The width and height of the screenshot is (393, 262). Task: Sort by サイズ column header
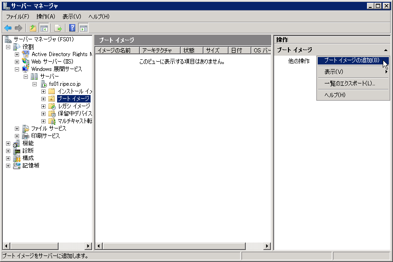pos(216,50)
